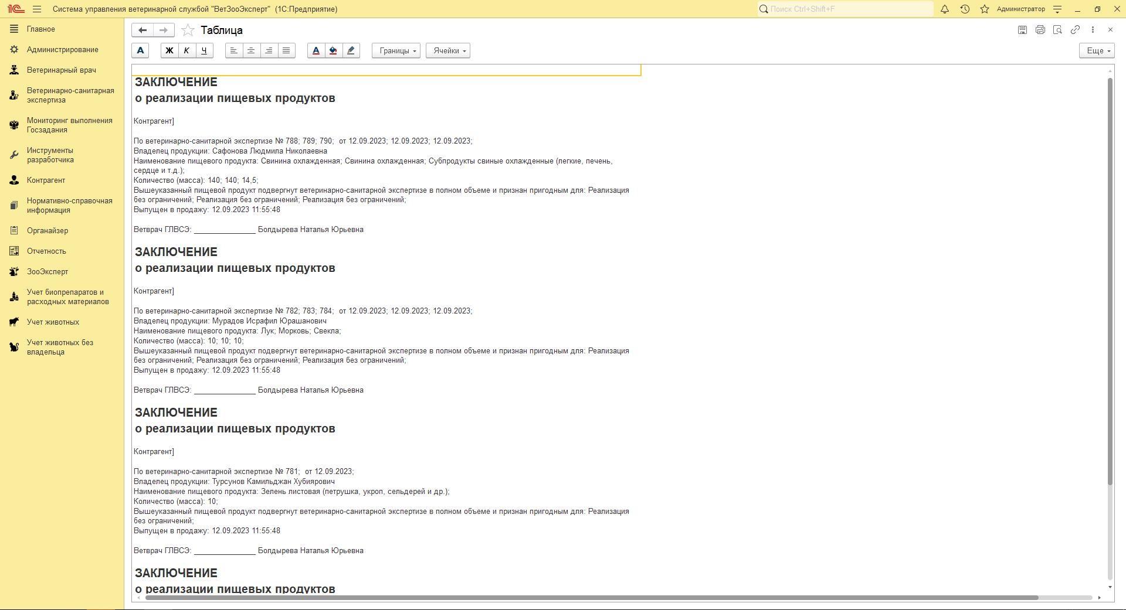The image size is (1126, 610).
Task: Open Учет животных без владельца section
Action: pos(62,347)
